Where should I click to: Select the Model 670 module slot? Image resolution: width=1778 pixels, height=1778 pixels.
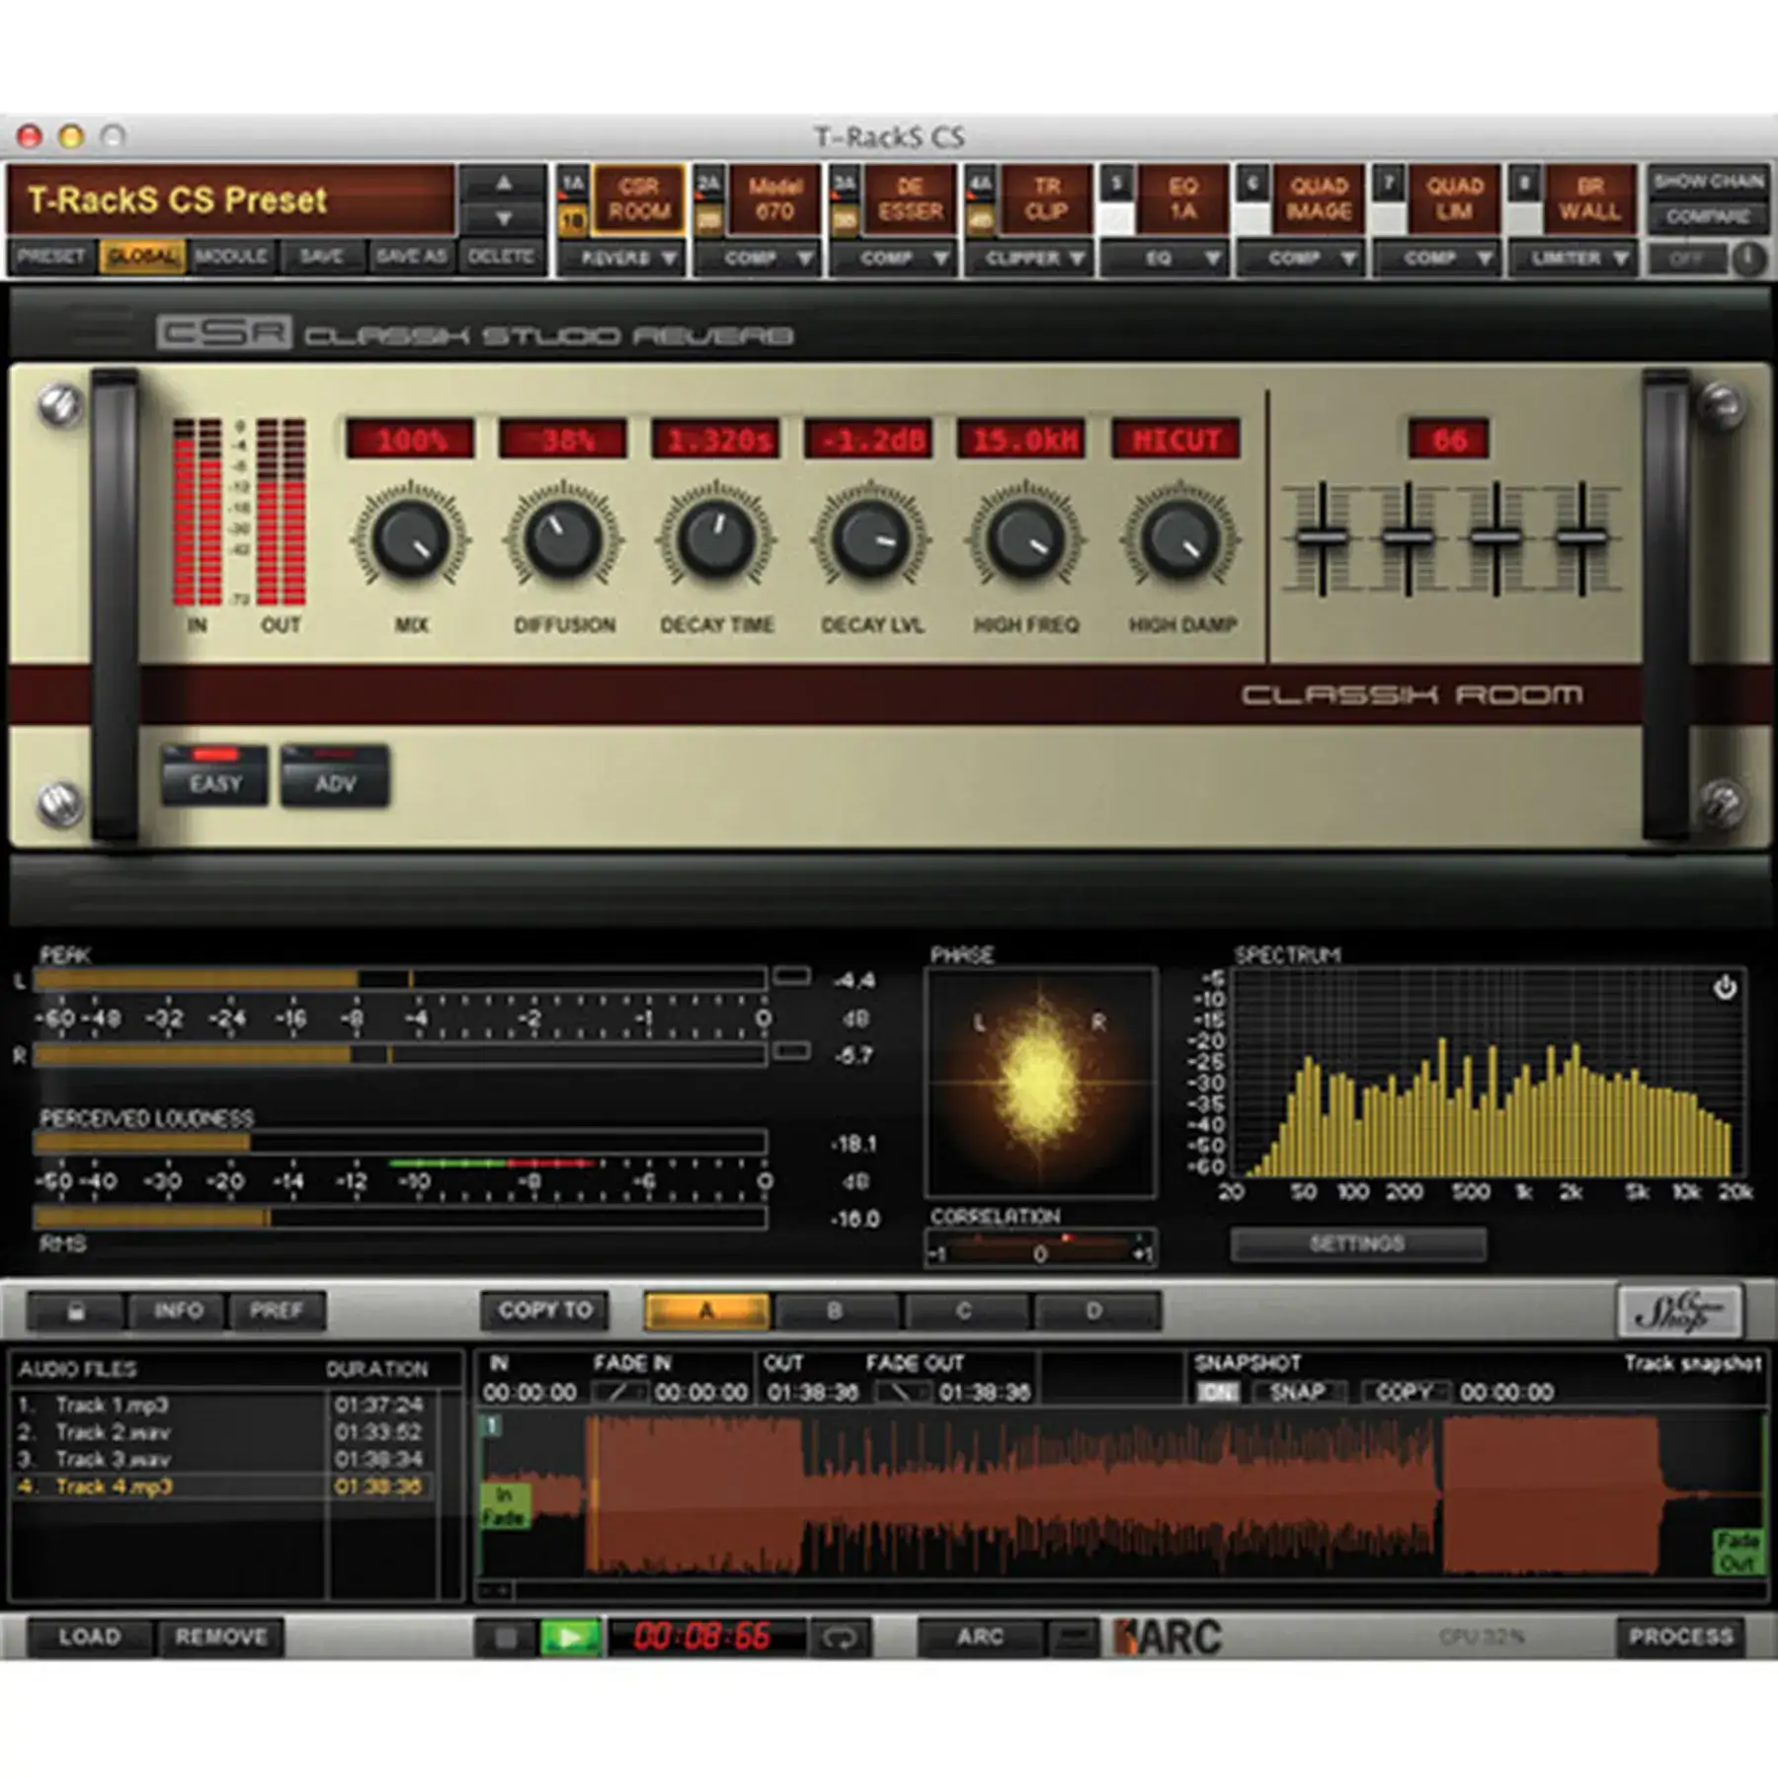click(x=774, y=200)
